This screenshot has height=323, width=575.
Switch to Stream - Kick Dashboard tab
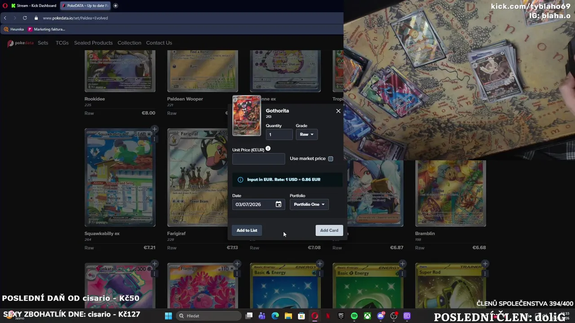[x=33, y=6]
